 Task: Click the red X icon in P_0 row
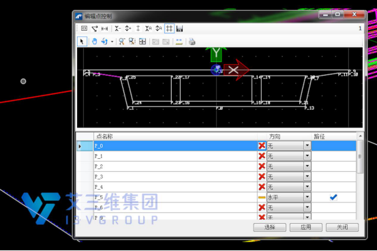coord(262,145)
